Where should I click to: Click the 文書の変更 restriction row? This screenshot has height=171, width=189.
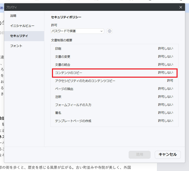point(114,56)
